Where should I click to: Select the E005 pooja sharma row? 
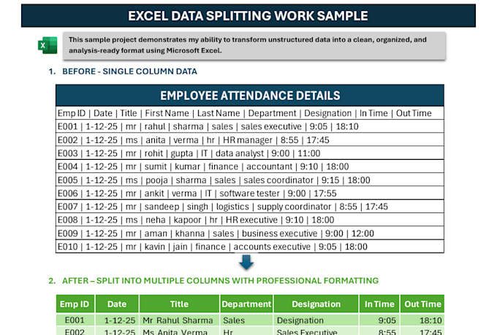[x=250, y=180]
